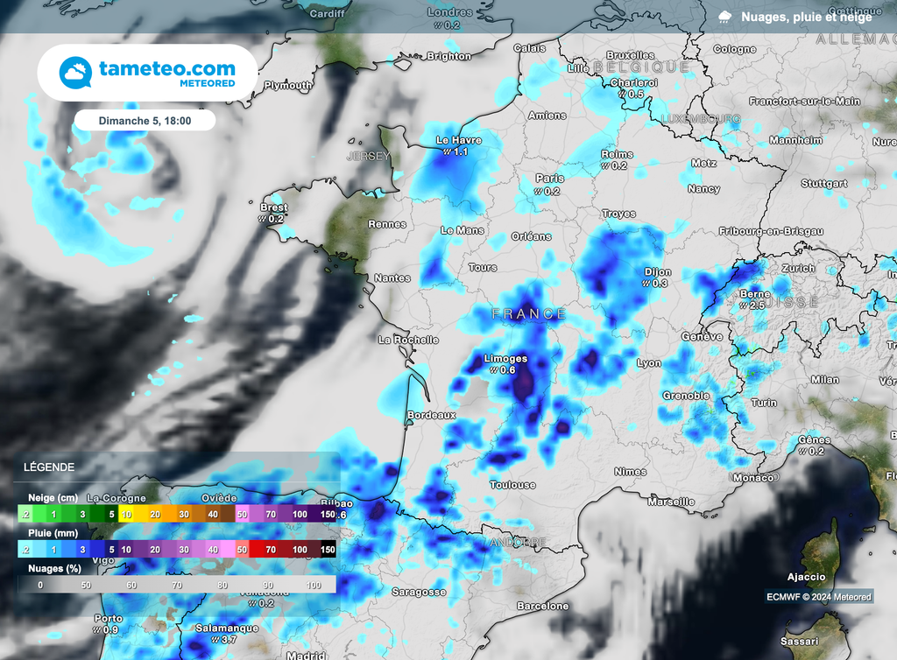Click the 'ECMWF © 2024 Meteored' attribution link
The width and height of the screenshot is (897, 660).
[817, 595]
